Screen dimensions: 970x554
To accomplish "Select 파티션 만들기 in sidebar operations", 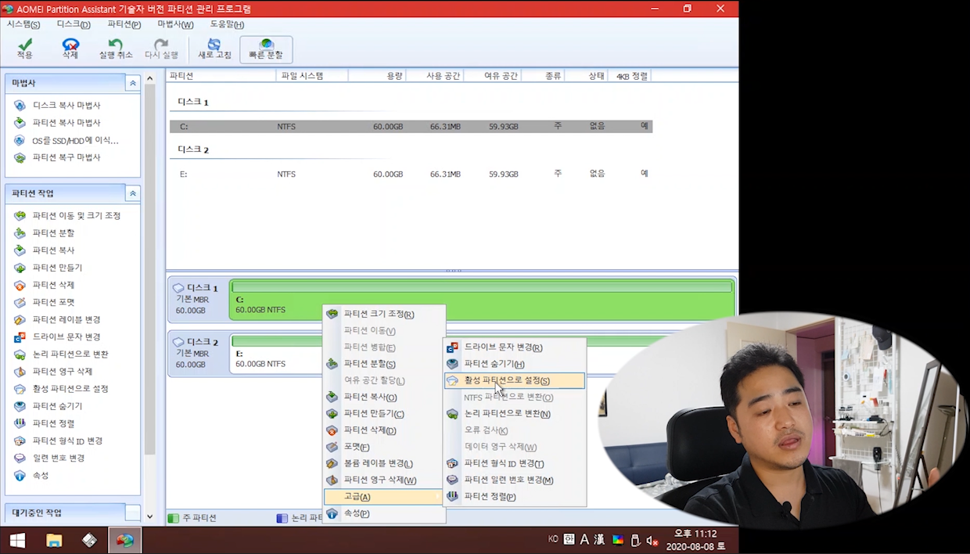I will [x=48, y=268].
